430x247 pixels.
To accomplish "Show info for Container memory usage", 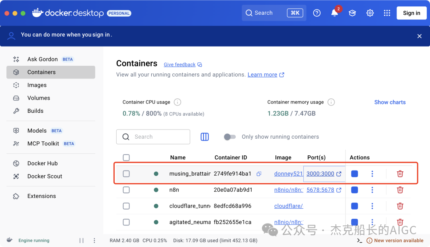I will coord(331,102).
